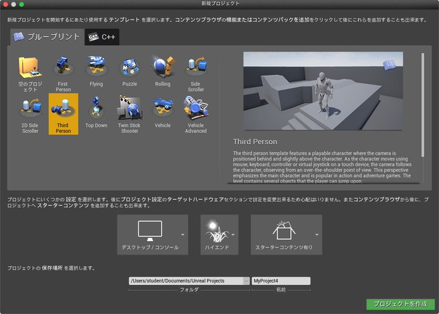The height and width of the screenshot is (314, 439).
Task: Click the folder path input field
Action: point(186,280)
